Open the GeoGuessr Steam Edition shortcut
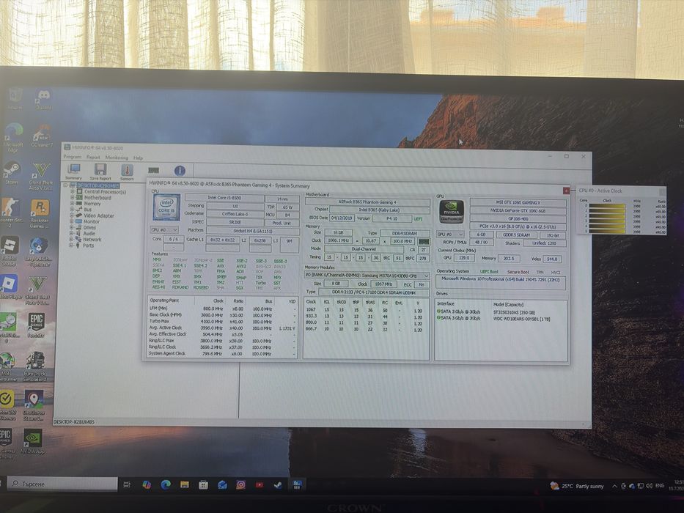The height and width of the screenshot is (513, 684). 34,405
